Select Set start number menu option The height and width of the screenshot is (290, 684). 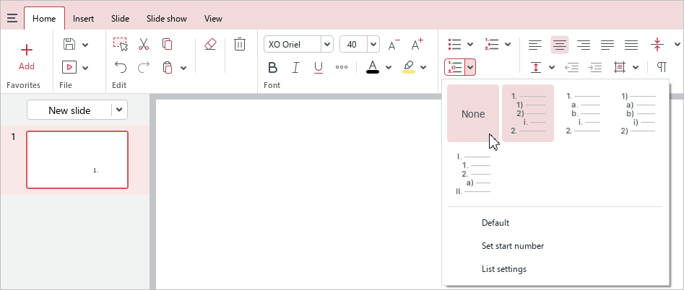coord(512,246)
